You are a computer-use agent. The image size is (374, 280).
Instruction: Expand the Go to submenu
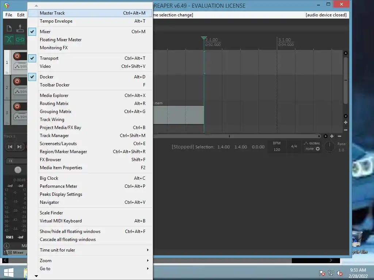[x=90, y=269]
